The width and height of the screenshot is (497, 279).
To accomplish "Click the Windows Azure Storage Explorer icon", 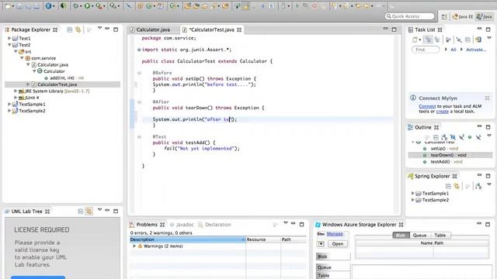I will pyautogui.click(x=318, y=225).
